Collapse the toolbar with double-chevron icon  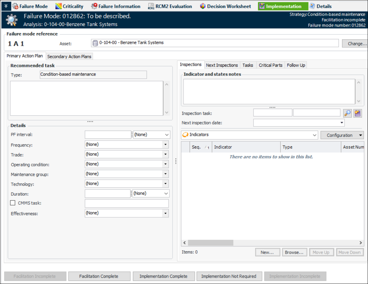(x=6, y=6)
